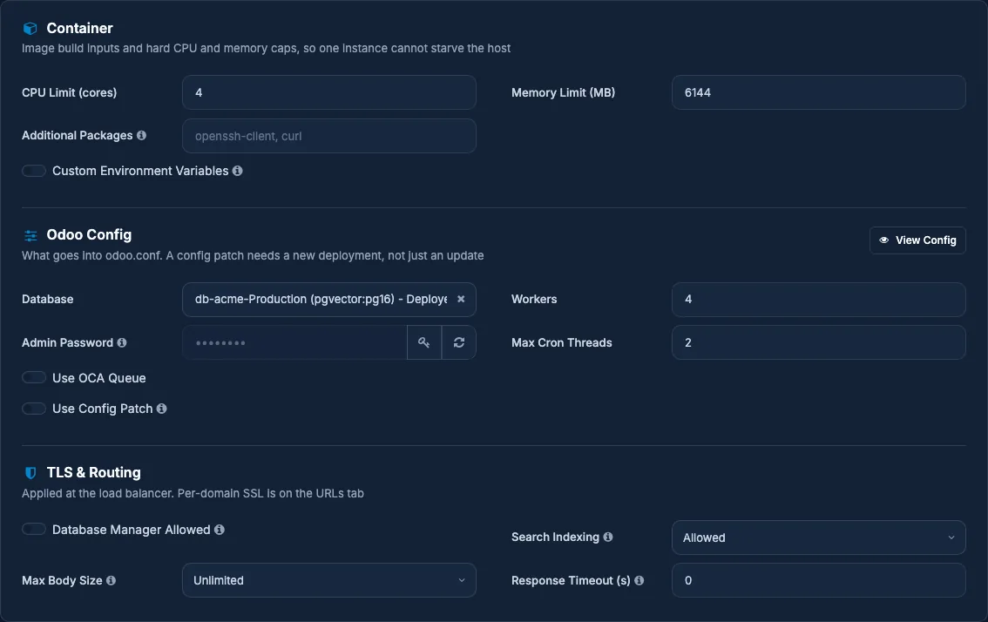Click the Container section cube icon
This screenshot has height=622, width=988.
tap(30, 29)
